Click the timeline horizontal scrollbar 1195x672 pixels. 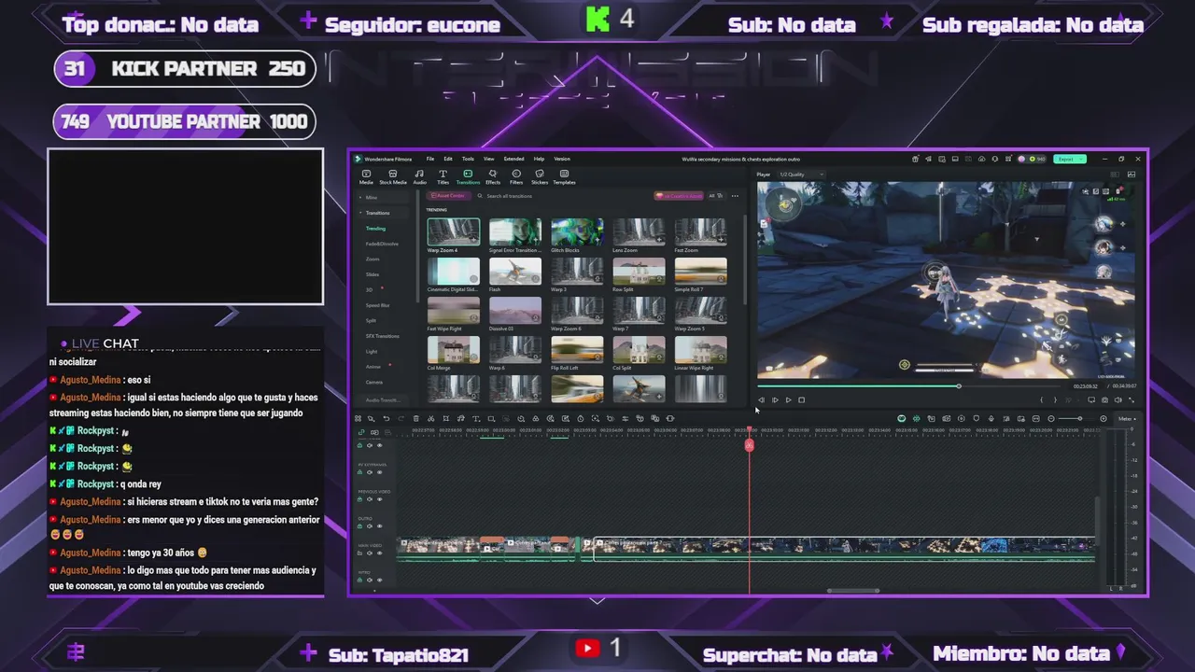(853, 590)
